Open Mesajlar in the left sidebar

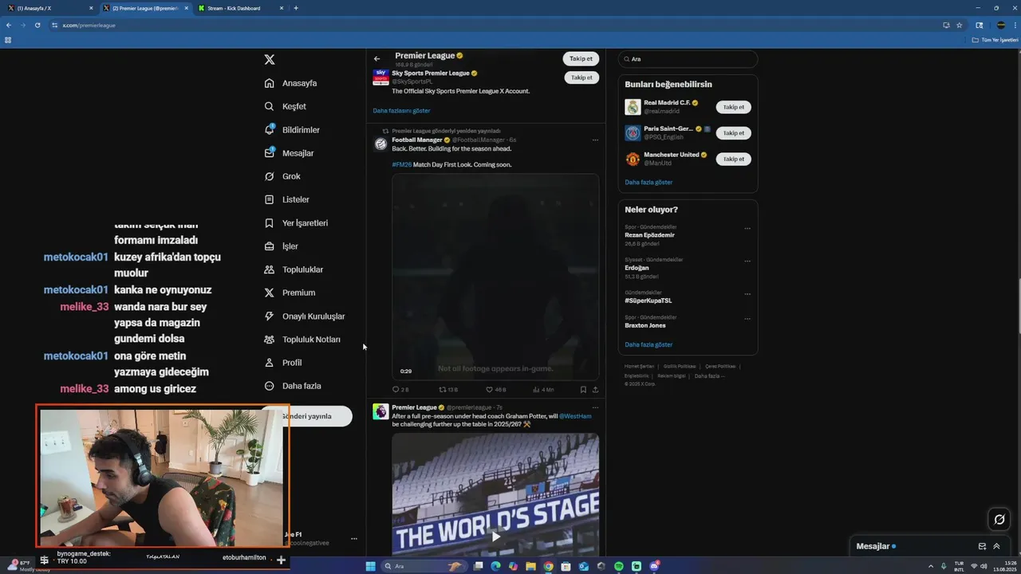point(288,153)
